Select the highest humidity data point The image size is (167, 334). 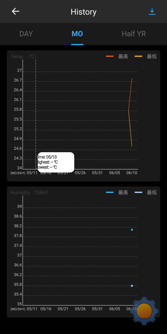point(132,229)
